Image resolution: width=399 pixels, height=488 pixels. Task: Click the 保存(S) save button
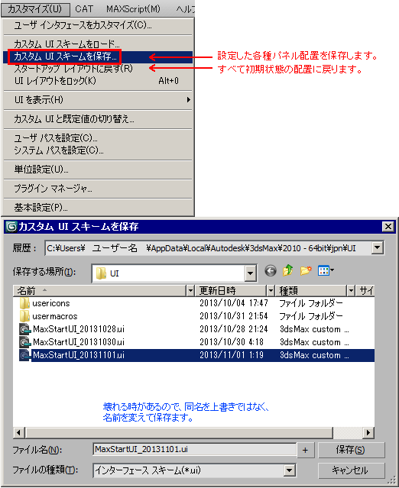point(351,450)
